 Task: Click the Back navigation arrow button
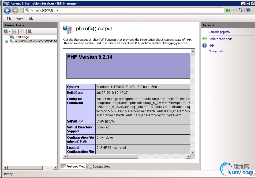click(7, 11)
